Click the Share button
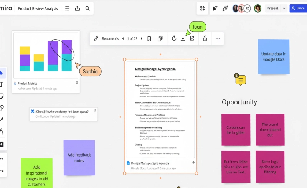The height and width of the screenshot is (188, 307). tap(298, 8)
